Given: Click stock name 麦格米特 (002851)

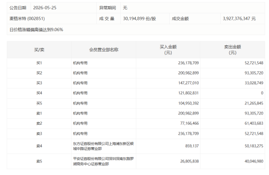Looking at the screenshot, I should coord(27,18).
